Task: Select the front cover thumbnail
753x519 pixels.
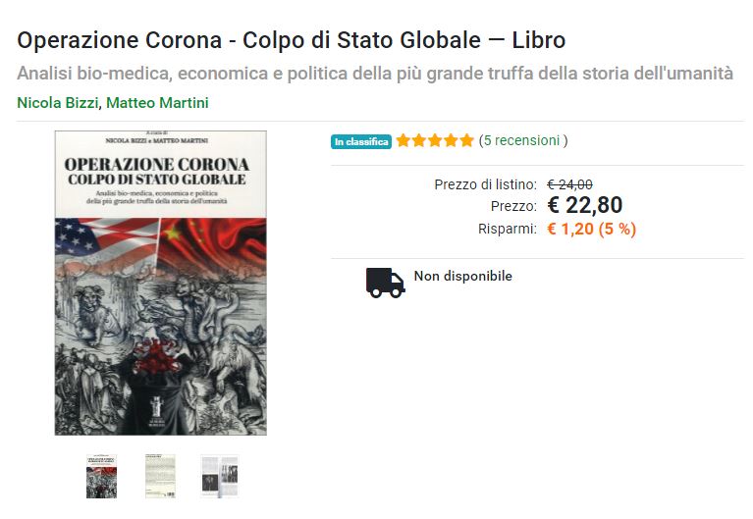Action: pos(101,476)
